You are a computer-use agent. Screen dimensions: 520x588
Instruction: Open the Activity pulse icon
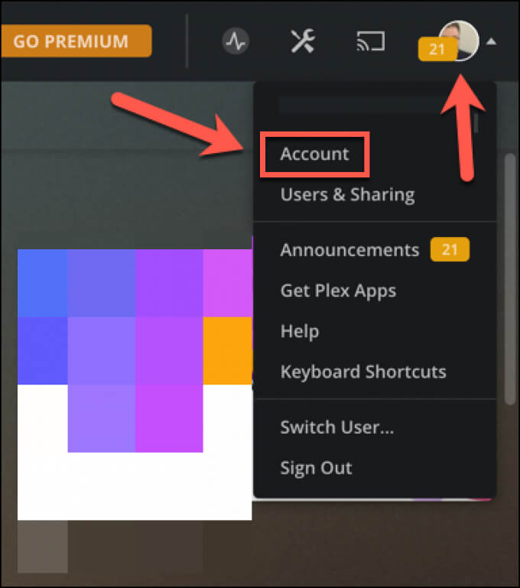point(236,41)
